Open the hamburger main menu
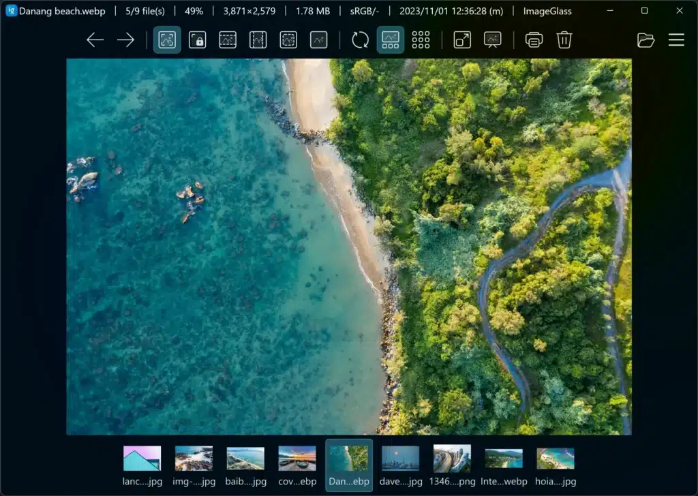Image resolution: width=698 pixels, height=496 pixels. 676,40
